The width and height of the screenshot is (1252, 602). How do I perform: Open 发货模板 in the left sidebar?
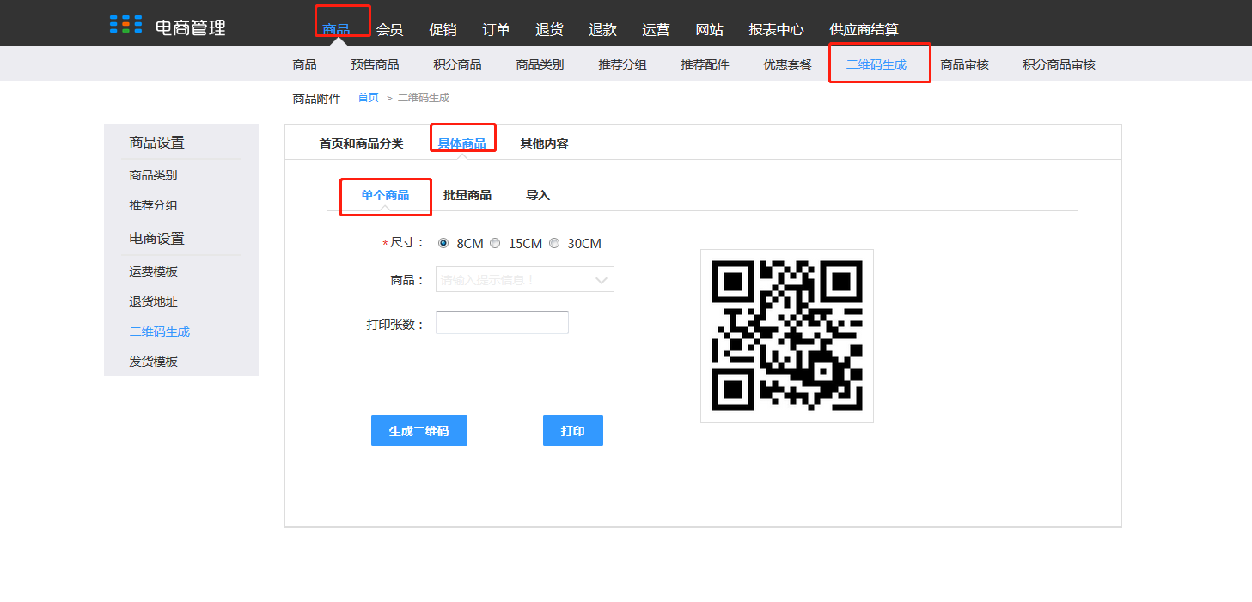point(153,362)
